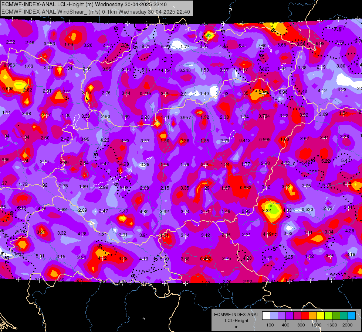Screen dimensions: 362x332
Task: Pick the bright blue legend swatch
Action: point(352,316)
